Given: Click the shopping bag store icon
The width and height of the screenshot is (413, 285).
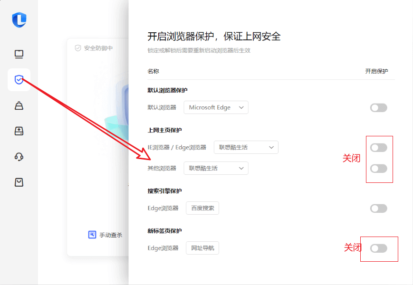Looking at the screenshot, I should (x=19, y=182).
